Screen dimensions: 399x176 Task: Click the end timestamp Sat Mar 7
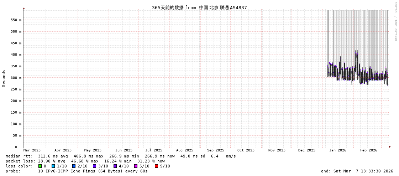point(355,171)
